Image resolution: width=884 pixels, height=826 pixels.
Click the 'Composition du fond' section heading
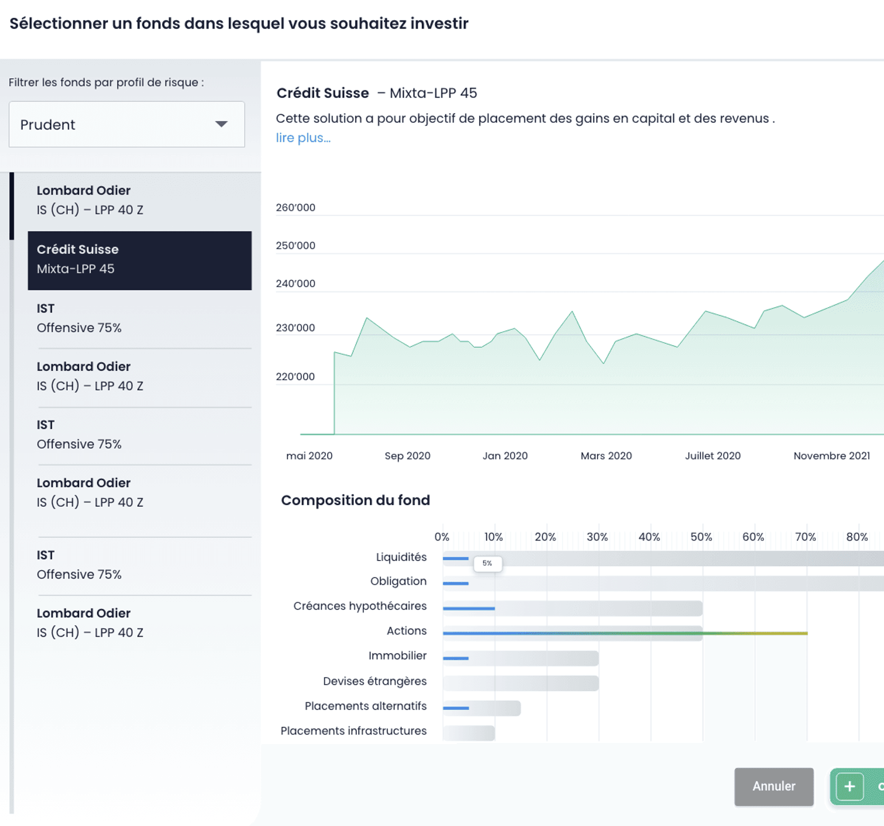tap(355, 500)
